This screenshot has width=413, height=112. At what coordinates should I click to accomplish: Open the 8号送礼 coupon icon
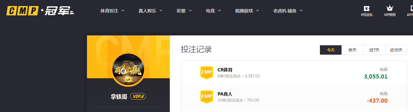pos(367,9)
